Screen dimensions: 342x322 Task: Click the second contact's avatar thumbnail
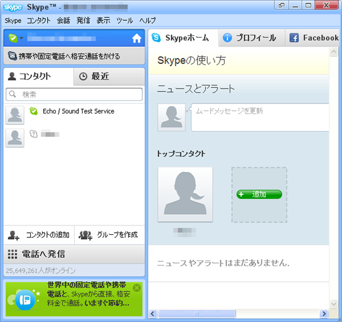point(15,138)
